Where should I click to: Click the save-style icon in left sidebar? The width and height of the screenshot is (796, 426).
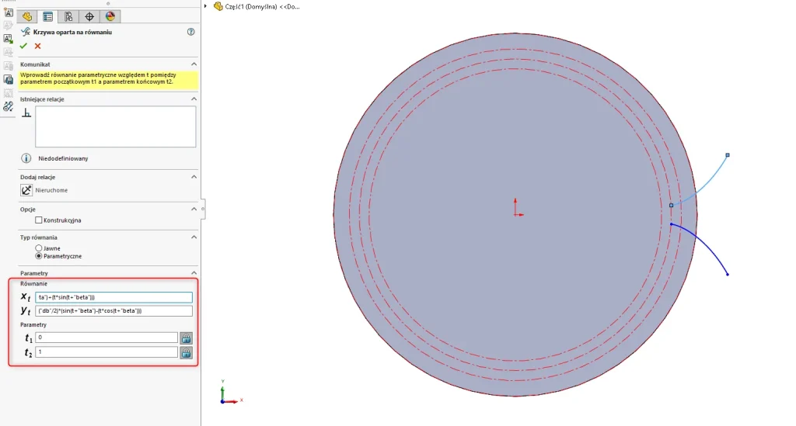point(8,79)
